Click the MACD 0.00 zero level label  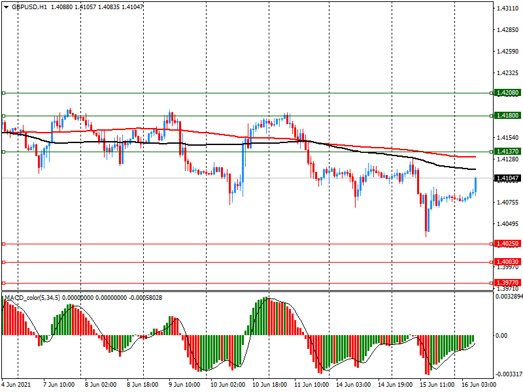(x=501, y=336)
